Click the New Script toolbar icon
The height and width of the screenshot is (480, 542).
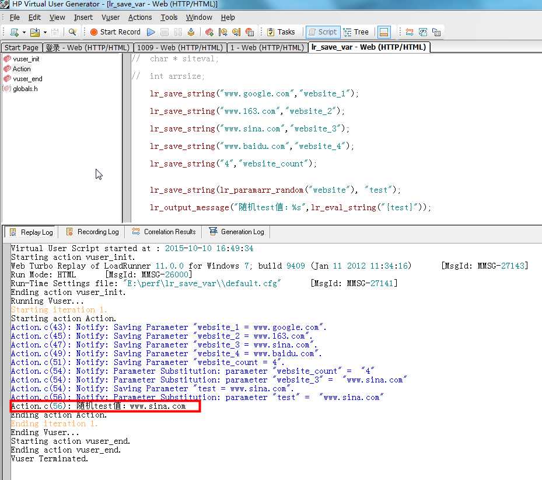14,32
